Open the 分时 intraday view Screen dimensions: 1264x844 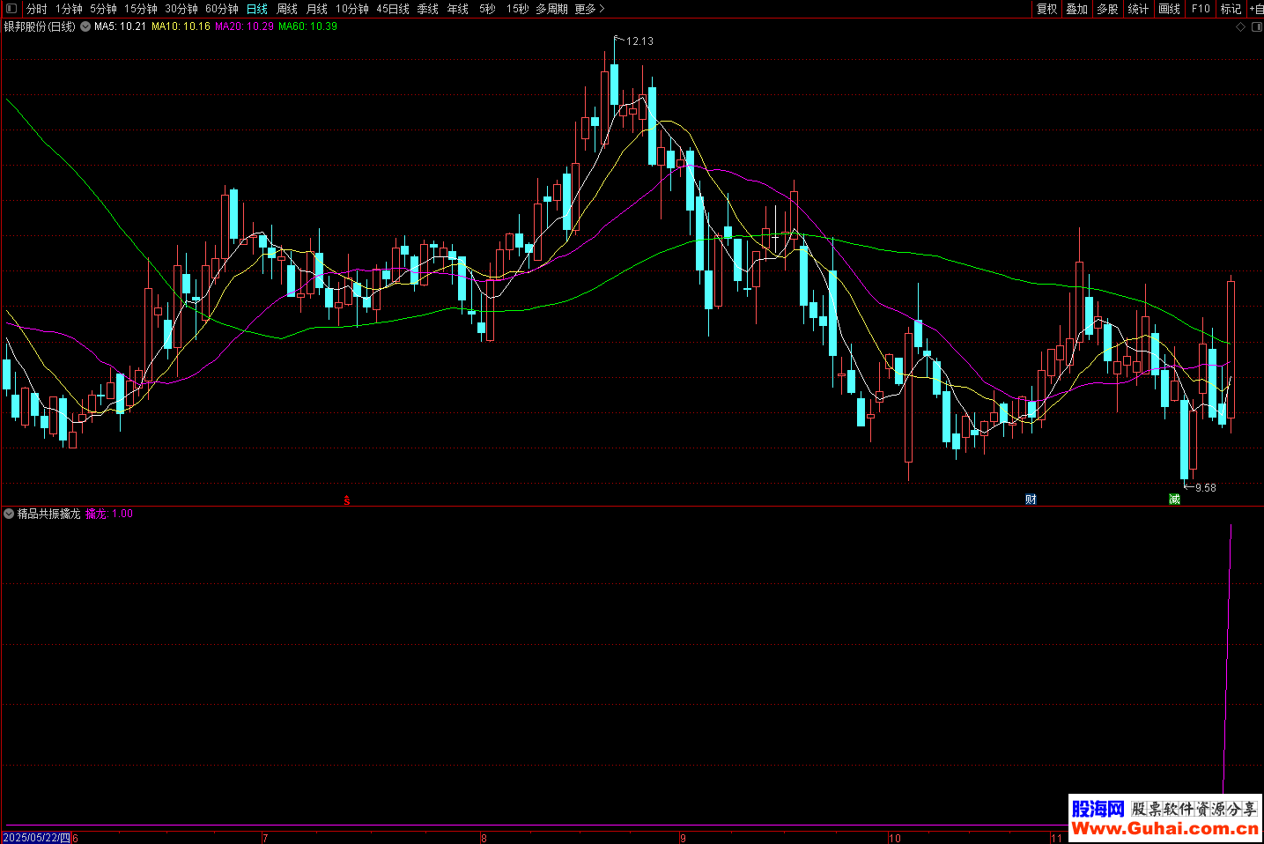click(x=37, y=9)
